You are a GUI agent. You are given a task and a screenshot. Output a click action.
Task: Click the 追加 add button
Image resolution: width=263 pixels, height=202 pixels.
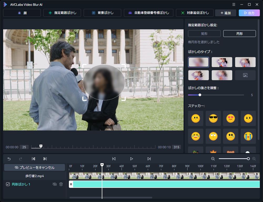click(225, 13)
